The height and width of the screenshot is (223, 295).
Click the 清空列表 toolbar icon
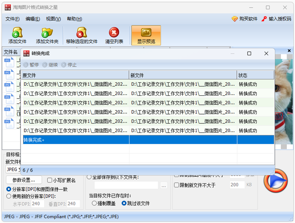114,32
